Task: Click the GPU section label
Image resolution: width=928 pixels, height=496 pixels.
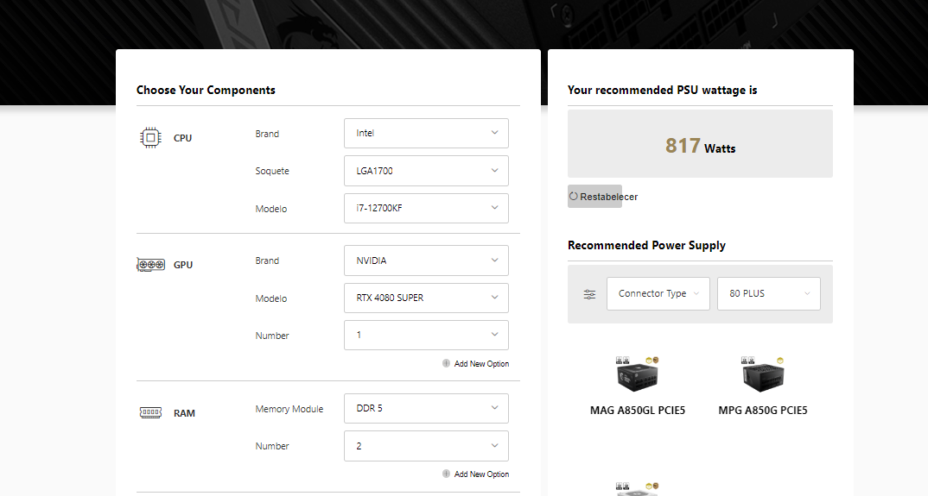Action: (183, 265)
